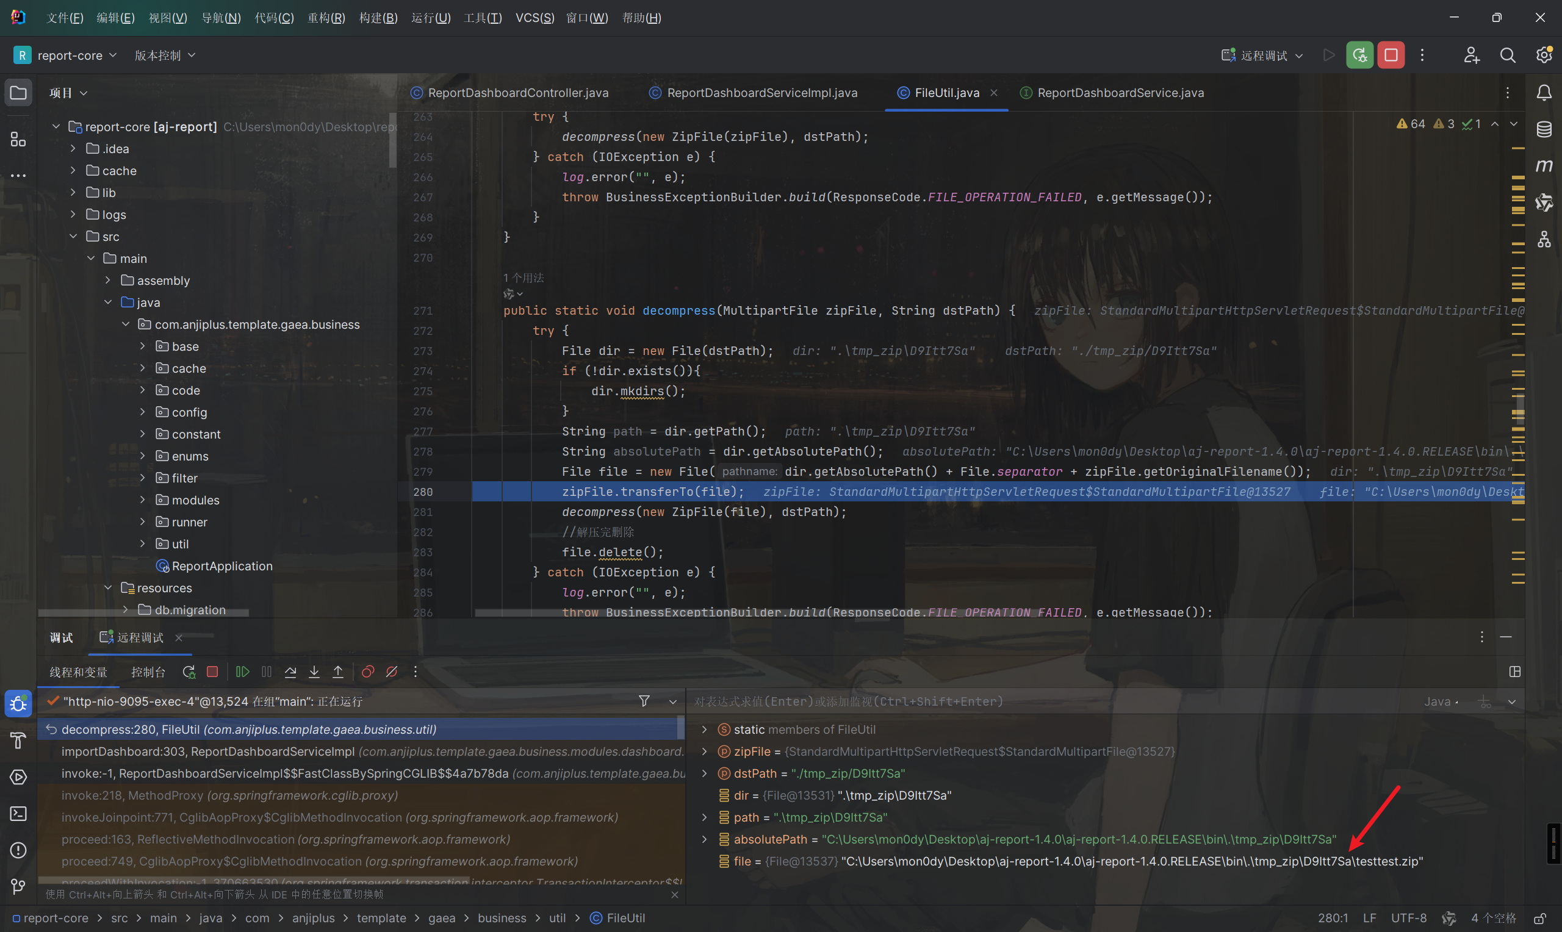This screenshot has width=1562, height=932.
Task: Switch to ReportDashboardController.java tab
Action: coord(510,93)
